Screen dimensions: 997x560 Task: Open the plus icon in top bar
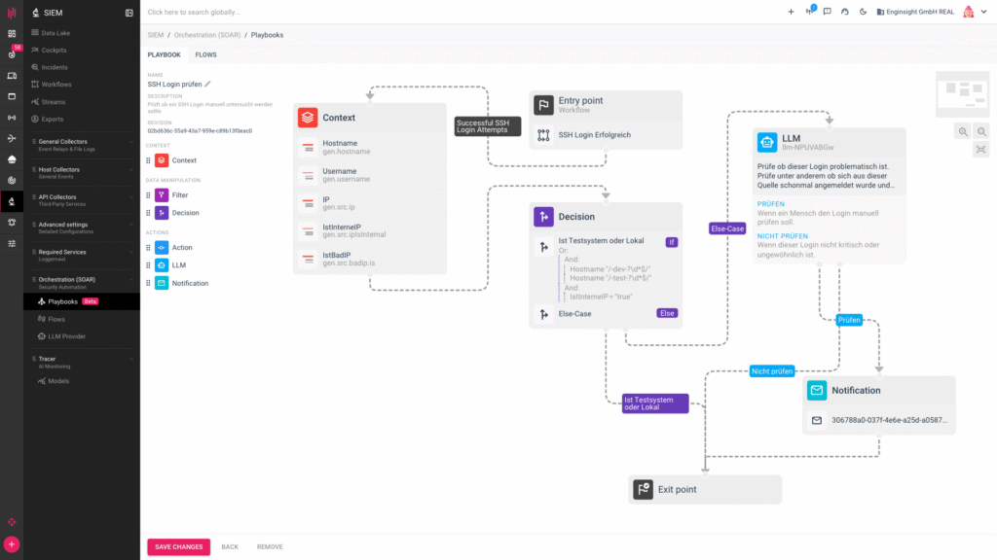pos(791,12)
